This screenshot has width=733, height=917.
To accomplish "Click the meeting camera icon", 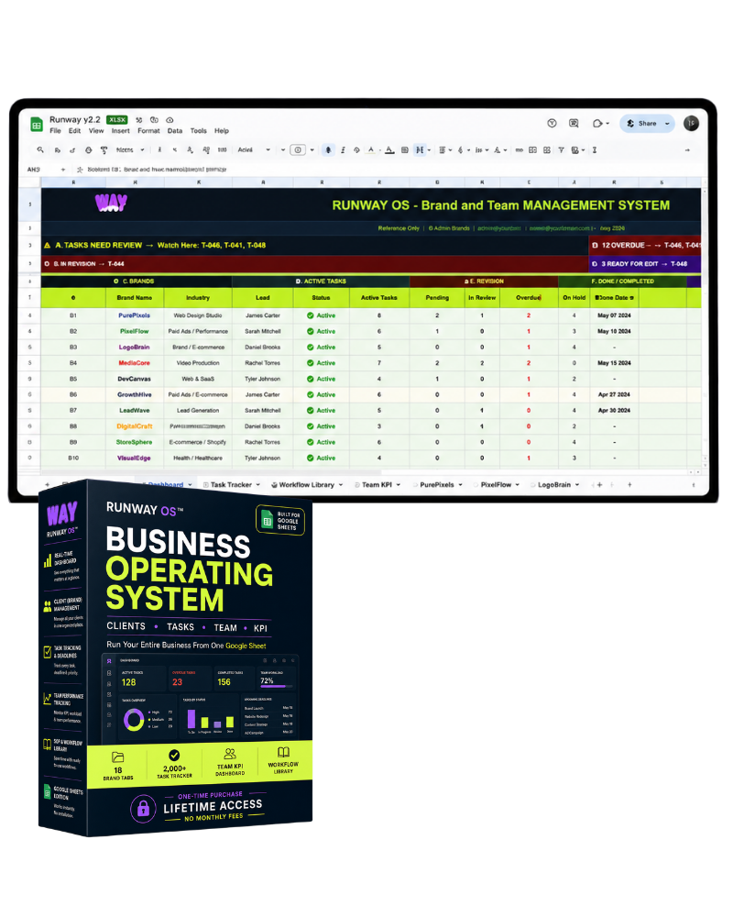I will 596,124.
